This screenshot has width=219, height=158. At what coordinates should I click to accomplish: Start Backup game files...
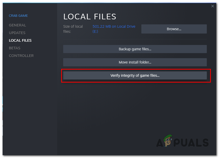pos(135,49)
